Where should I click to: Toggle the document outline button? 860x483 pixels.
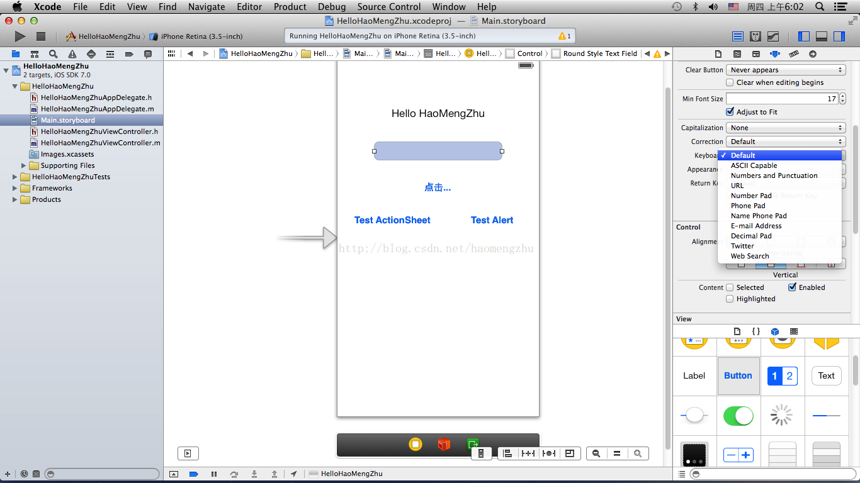click(188, 453)
